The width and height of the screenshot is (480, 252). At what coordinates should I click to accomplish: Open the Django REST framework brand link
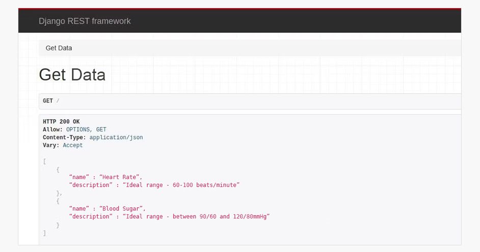[x=85, y=21]
